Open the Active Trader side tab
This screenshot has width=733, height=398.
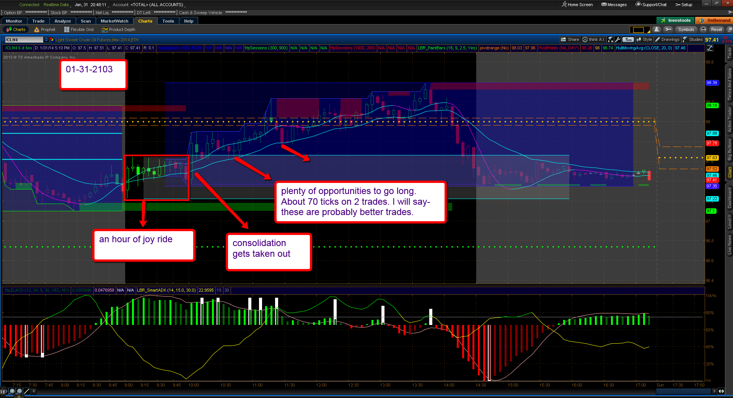(x=729, y=119)
